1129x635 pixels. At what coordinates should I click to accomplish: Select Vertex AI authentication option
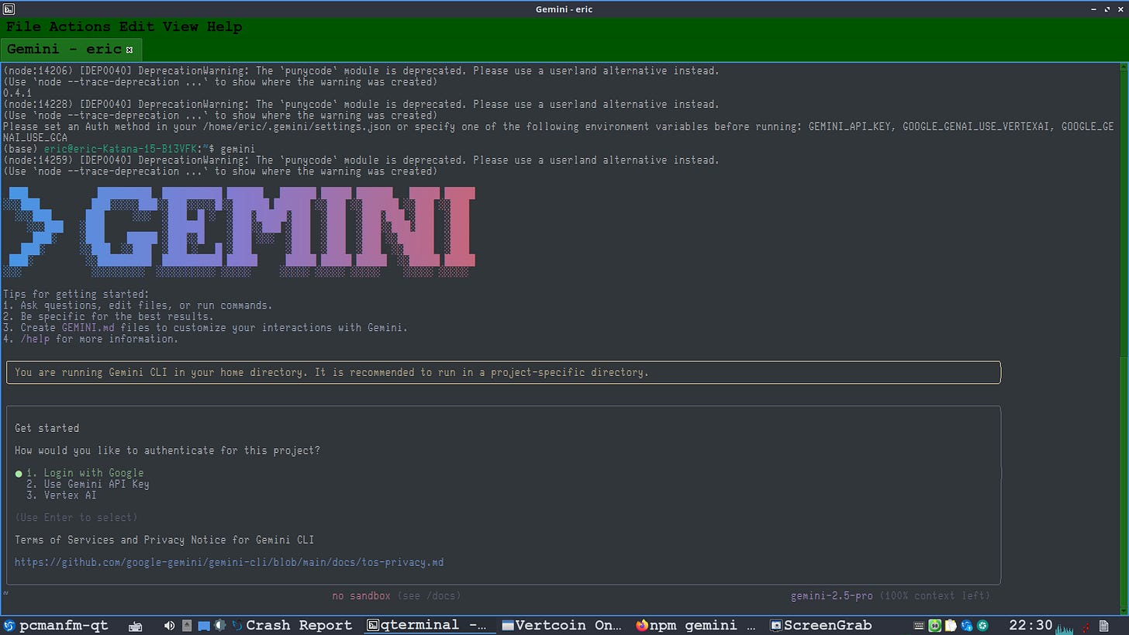61,495
